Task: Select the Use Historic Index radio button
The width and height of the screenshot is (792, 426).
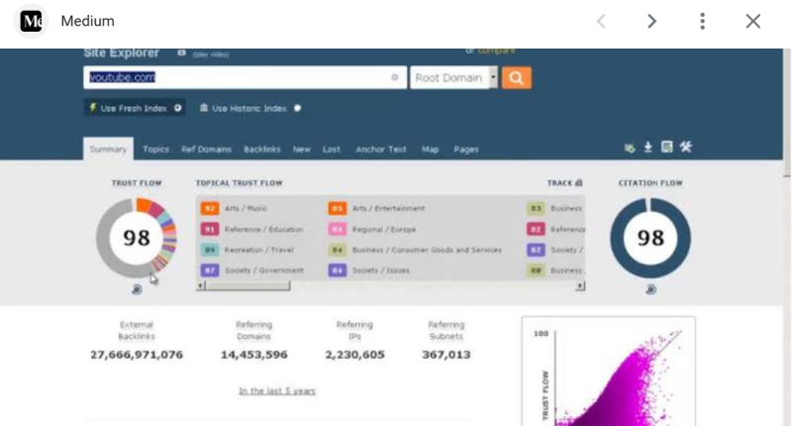Action: [298, 108]
